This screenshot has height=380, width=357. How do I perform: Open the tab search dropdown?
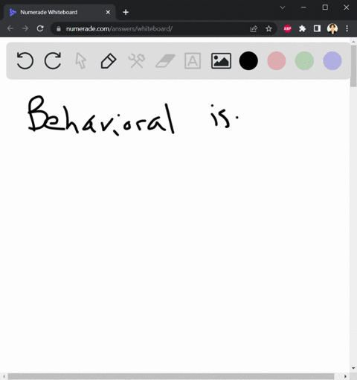(x=283, y=7)
